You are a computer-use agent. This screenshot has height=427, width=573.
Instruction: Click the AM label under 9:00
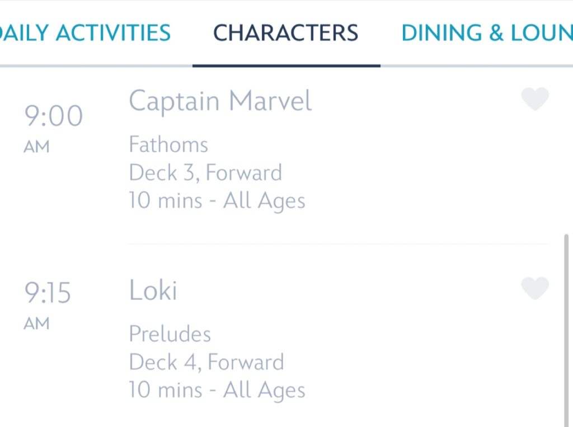(37, 147)
